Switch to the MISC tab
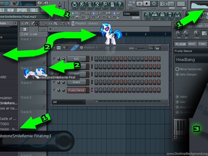 [x=192, y=44]
